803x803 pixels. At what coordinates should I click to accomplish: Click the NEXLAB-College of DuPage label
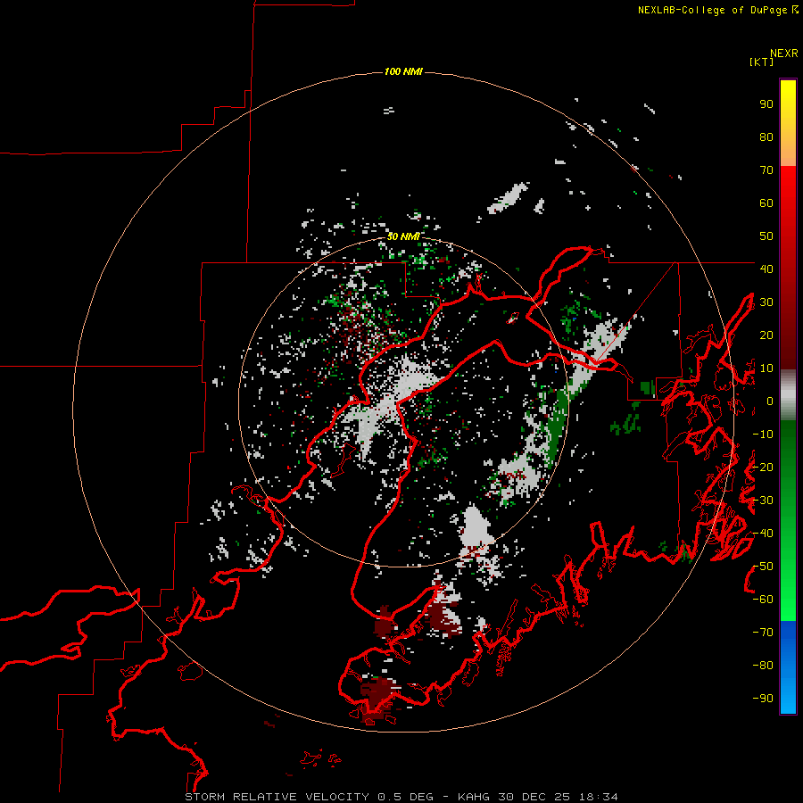(717, 10)
